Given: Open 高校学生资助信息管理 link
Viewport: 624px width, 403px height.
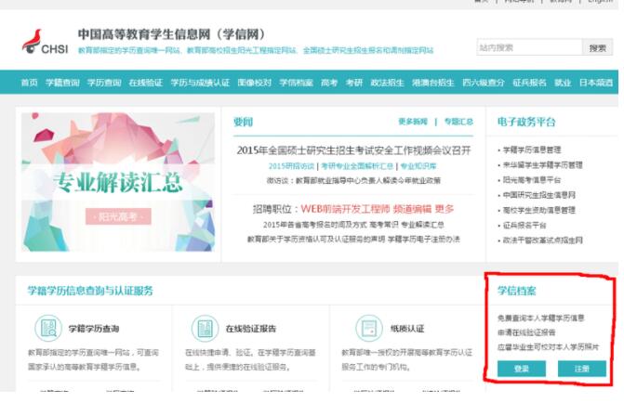Looking at the screenshot, I should click(539, 210).
